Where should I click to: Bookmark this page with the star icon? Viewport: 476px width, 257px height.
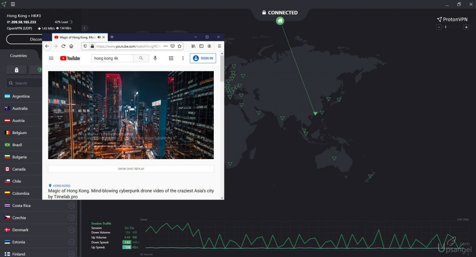point(179,46)
